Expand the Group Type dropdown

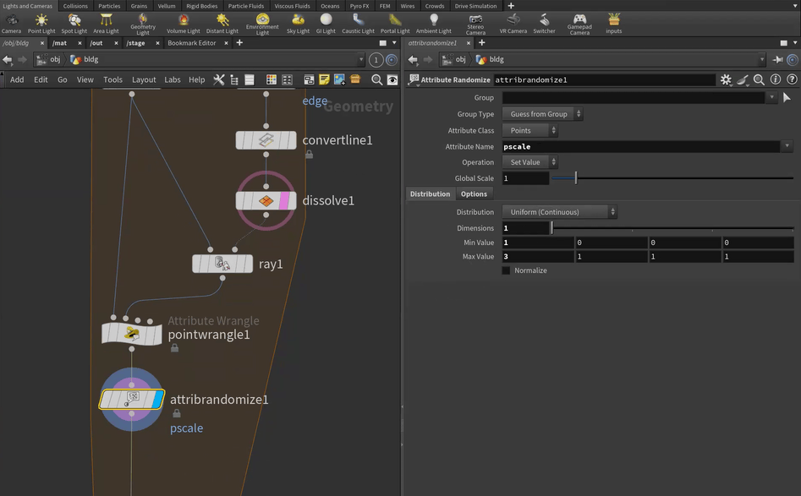[542, 114]
